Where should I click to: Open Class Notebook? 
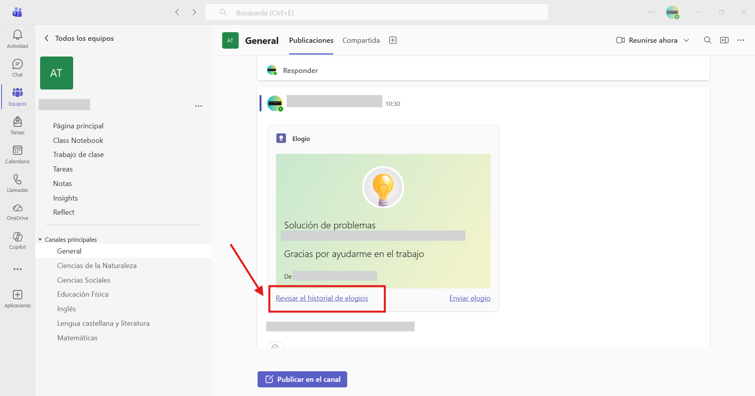78,140
